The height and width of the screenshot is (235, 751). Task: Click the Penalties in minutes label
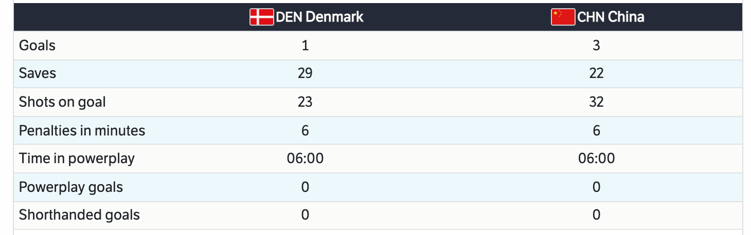(82, 131)
